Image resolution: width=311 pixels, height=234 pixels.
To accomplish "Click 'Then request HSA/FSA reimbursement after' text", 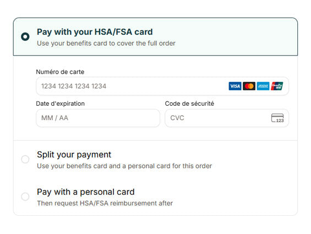I will pos(105,203).
